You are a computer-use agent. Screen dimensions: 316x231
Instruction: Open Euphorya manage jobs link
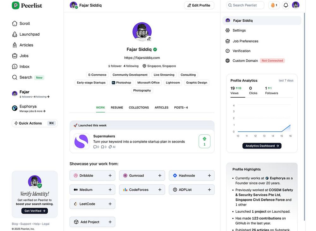[x=33, y=111]
